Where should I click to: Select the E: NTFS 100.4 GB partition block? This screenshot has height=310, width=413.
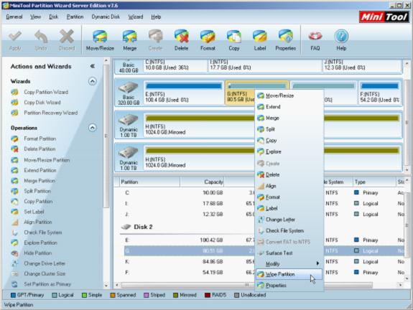pos(184,93)
